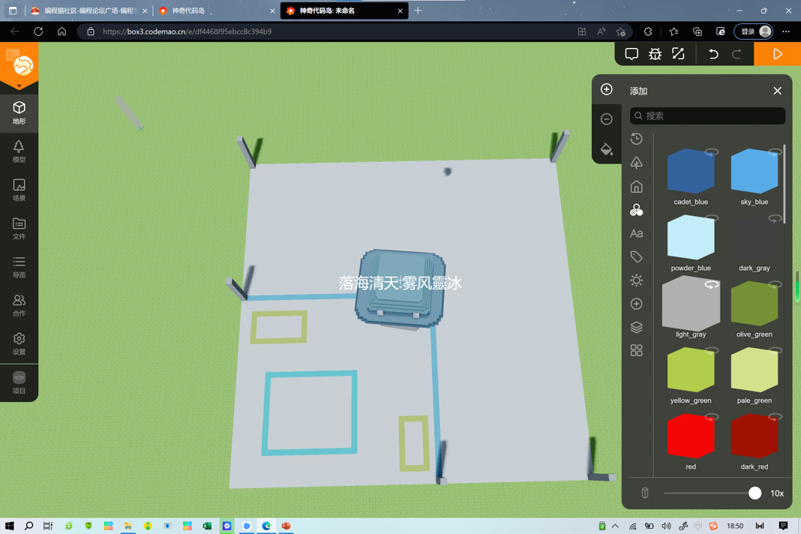This screenshot has width=801, height=534.
Task: Click the 登录 login button
Action: click(753, 31)
